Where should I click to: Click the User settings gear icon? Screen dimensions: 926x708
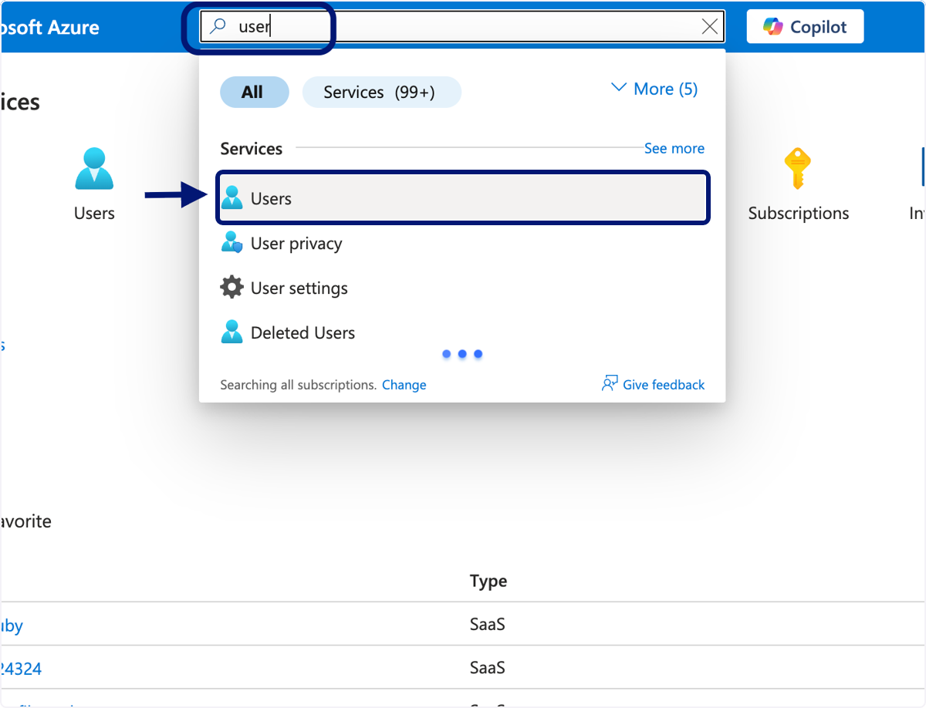(231, 288)
